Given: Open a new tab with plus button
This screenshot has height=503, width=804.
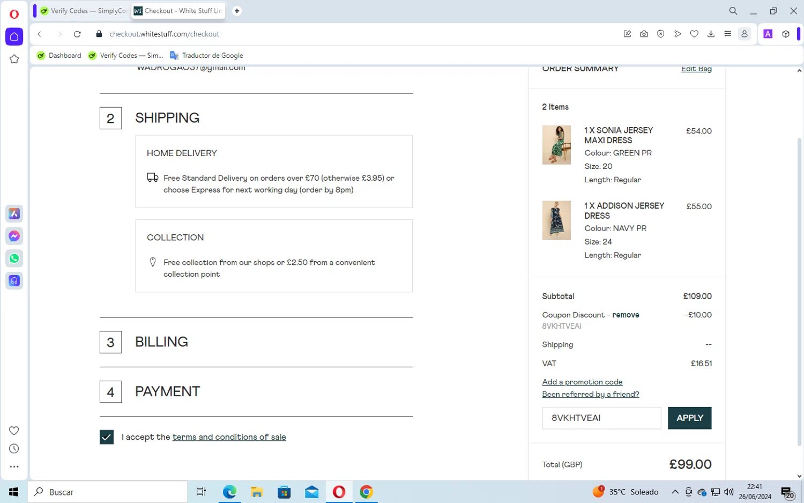Looking at the screenshot, I should 237,11.
